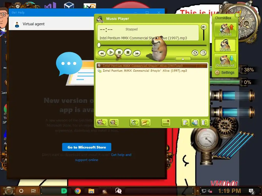Launch Google Chrome from taskbar
This screenshot has width=262, height=196.
78,191
